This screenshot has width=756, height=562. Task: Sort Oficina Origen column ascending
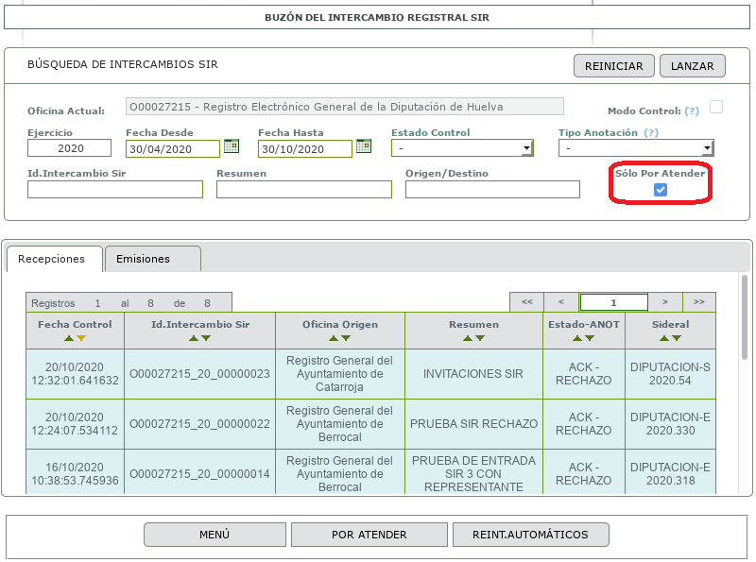[334, 338]
